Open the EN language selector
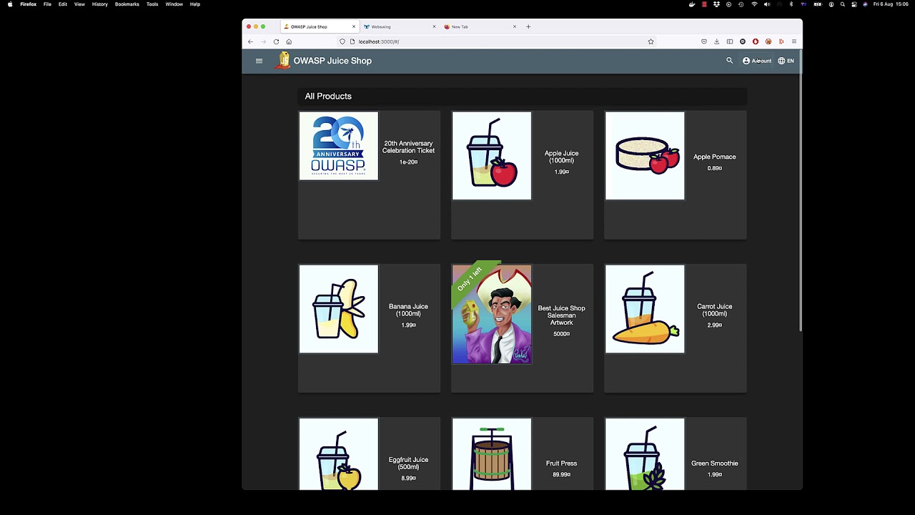The width and height of the screenshot is (915, 515). 786,61
